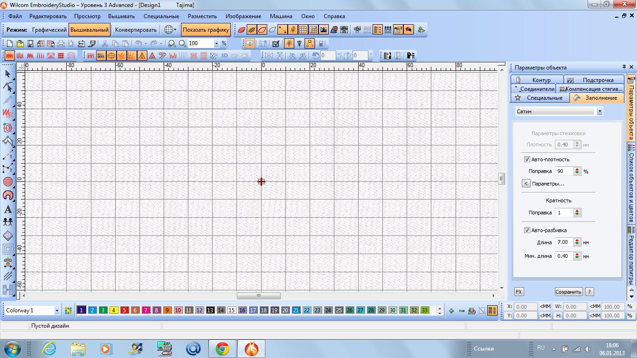
Task: Open the Вышивать menu
Action: click(121, 16)
